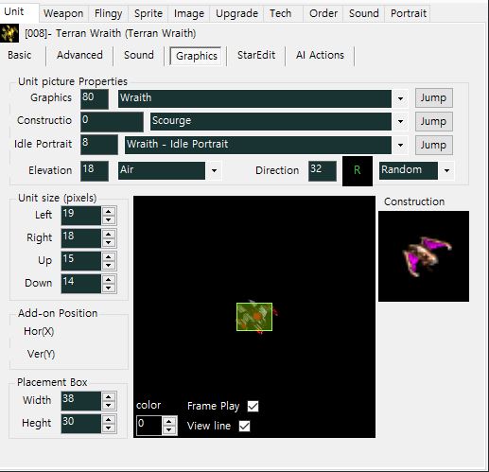
Task: Switch to the Portrait tab
Action: [x=409, y=13]
